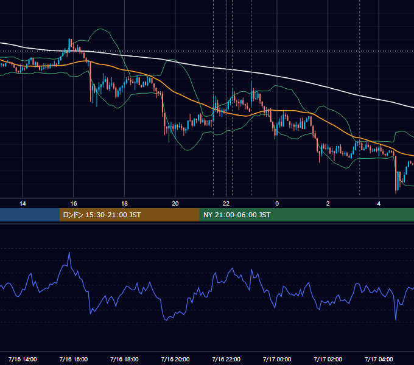Image resolution: width=414 pixels, height=365 pixels.
Task: Select the ロンドン 15:30-21:00 JST session bar
Action: click(x=129, y=215)
